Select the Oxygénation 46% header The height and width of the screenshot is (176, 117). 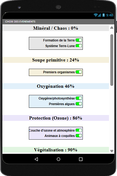coord(56,86)
